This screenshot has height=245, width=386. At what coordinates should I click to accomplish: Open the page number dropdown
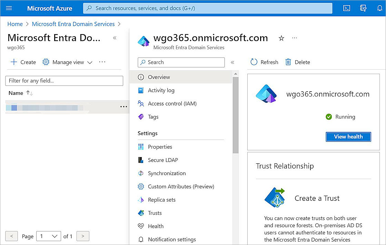tap(48, 236)
